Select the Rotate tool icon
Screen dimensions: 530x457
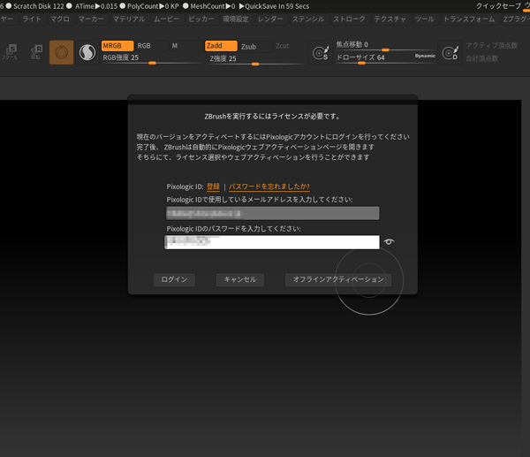point(36,52)
